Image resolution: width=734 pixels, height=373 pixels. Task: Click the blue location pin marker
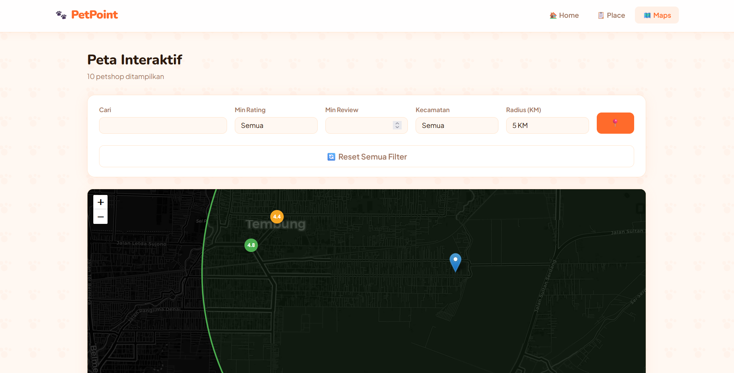tap(455, 262)
